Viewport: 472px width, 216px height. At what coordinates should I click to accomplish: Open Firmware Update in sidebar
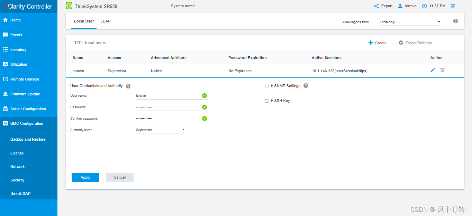pos(25,94)
